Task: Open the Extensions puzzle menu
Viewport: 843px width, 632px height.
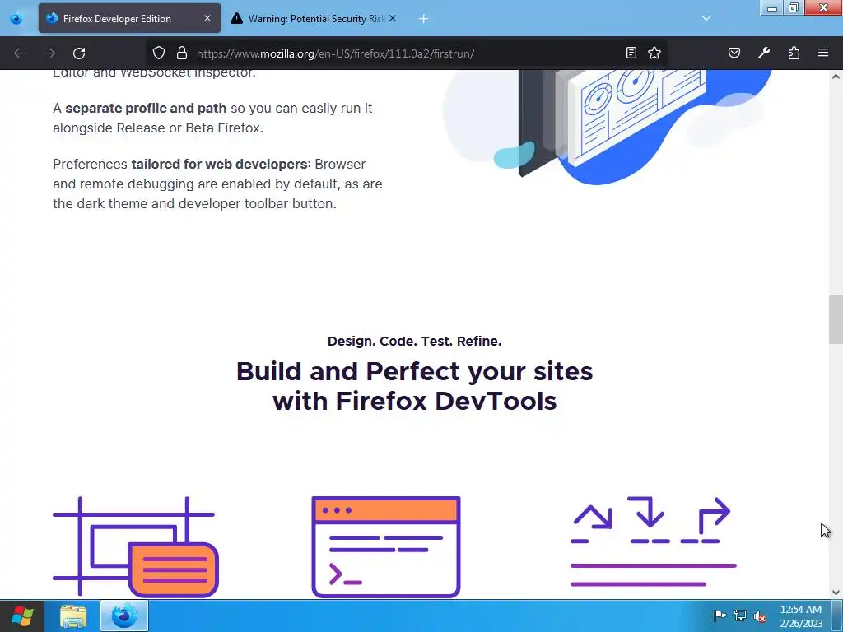Action: tap(794, 53)
